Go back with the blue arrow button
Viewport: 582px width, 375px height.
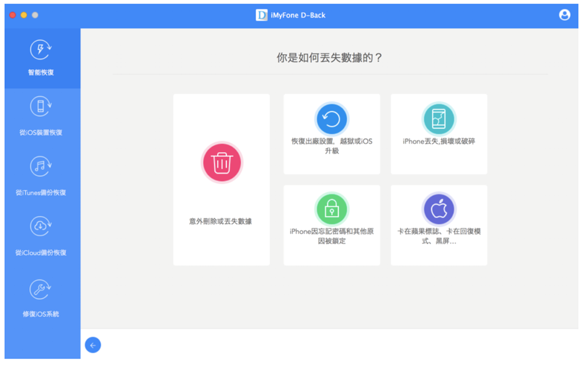(x=93, y=345)
